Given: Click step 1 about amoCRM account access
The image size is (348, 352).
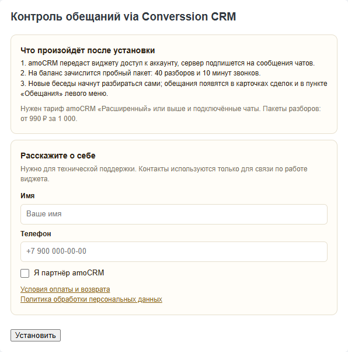Looking at the screenshot, I should [x=168, y=63].
